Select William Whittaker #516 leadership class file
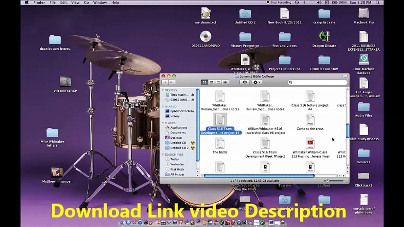Screen dimensions: 404x227 pos(265,124)
